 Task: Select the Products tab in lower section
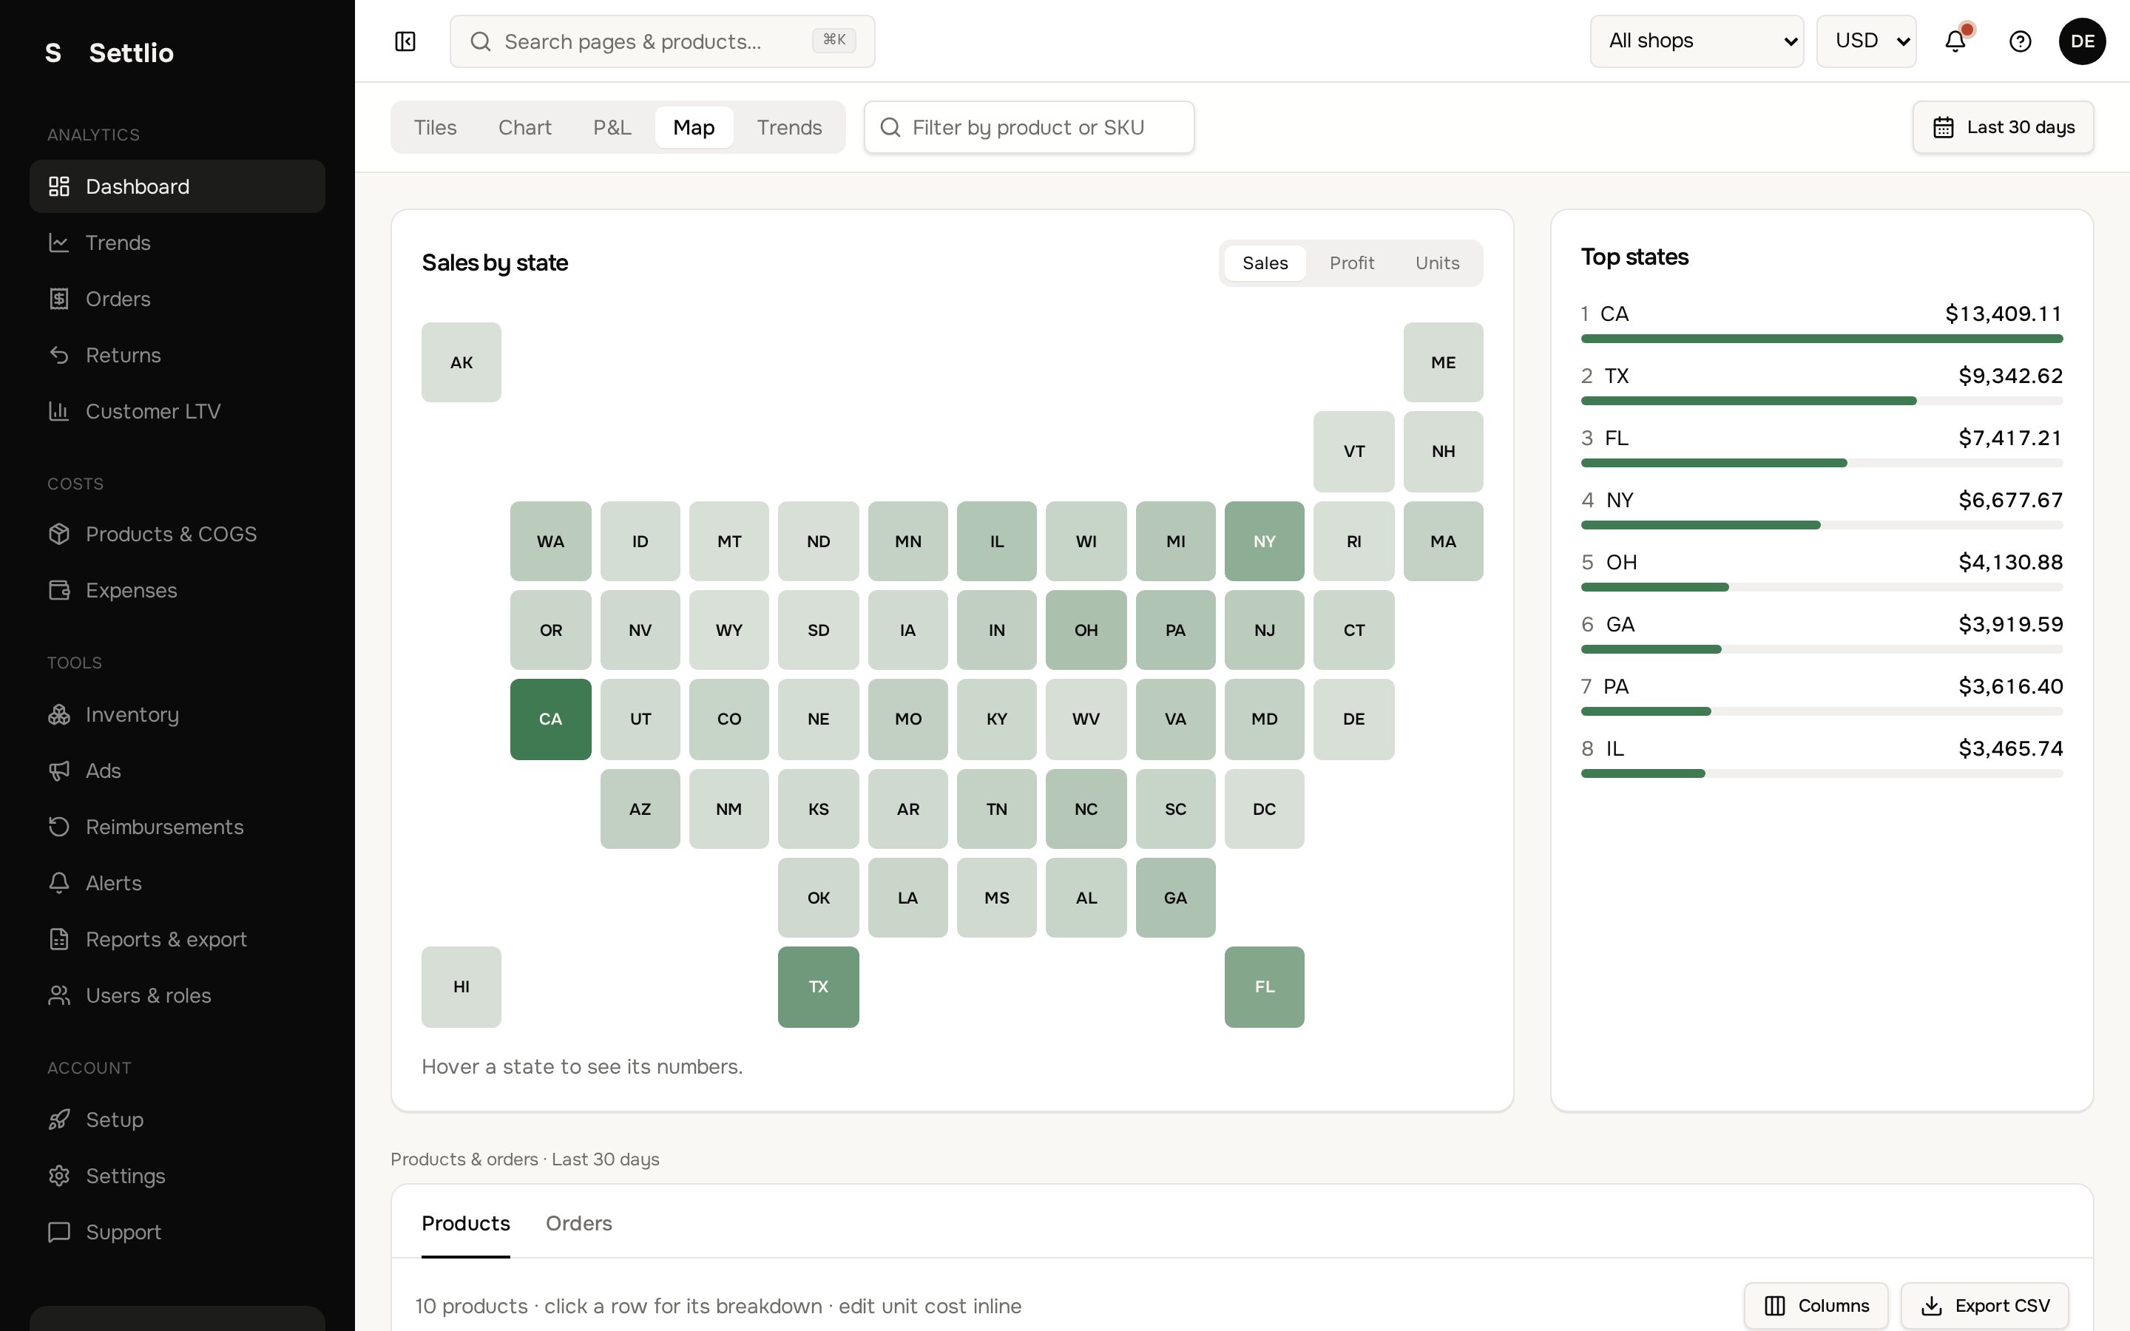click(466, 1224)
